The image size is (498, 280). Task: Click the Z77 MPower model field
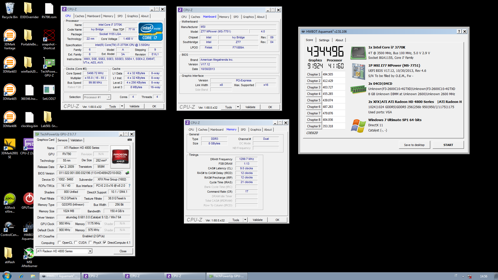(224, 32)
